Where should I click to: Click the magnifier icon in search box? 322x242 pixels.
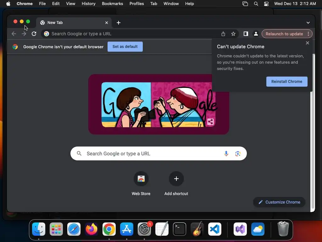pyautogui.click(x=79, y=153)
